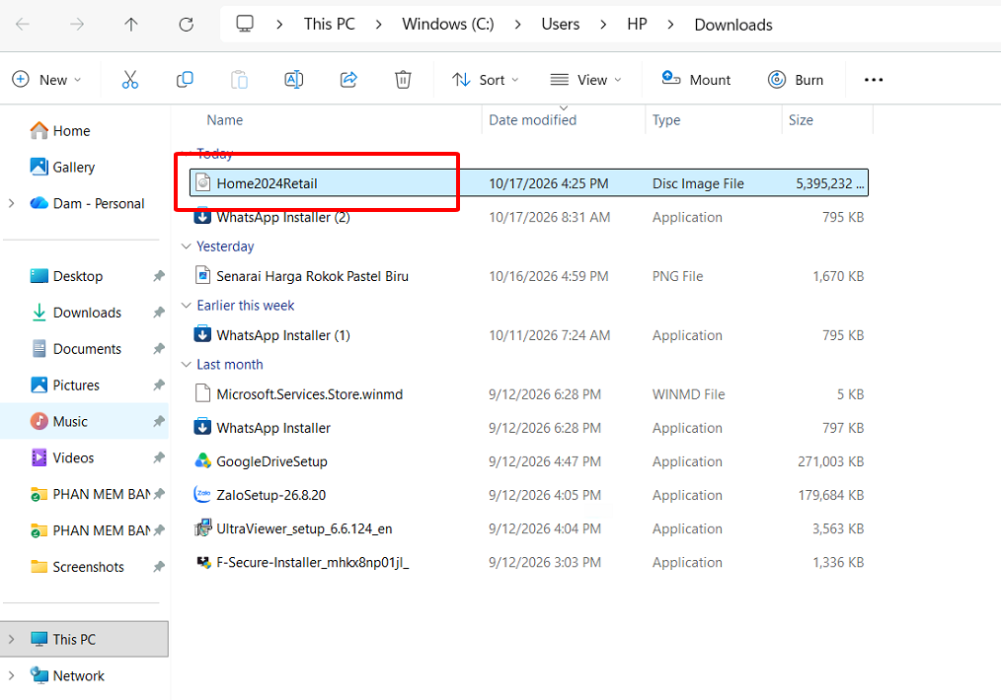Burn the selected disc image
This screenshot has height=700, width=1001.
tap(796, 80)
